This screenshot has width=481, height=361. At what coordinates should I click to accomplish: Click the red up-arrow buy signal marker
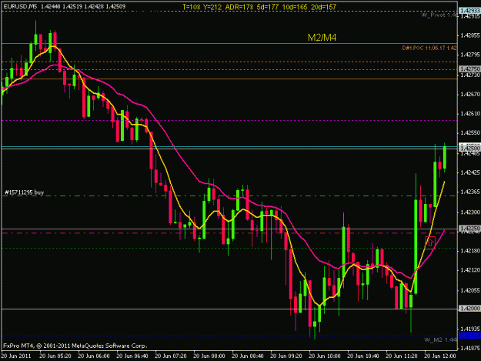pos(429,242)
